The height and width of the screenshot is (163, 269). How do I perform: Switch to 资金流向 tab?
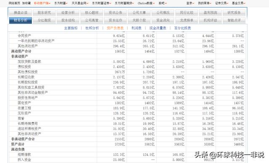[163, 21]
